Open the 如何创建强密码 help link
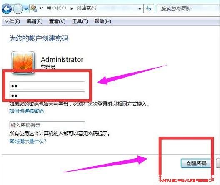 click(26, 111)
